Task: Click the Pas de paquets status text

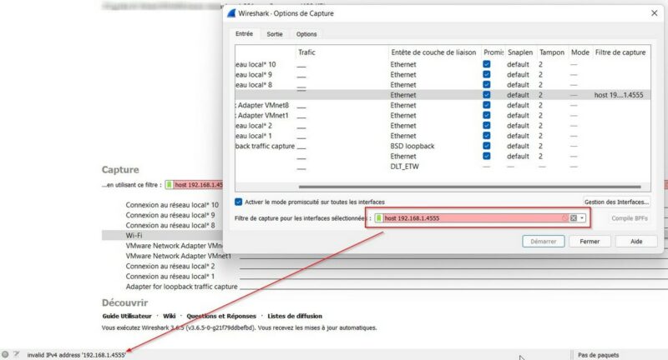Action: 598,355
